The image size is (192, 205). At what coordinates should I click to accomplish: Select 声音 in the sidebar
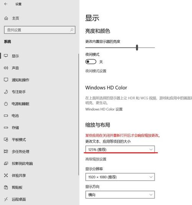pos(15,68)
